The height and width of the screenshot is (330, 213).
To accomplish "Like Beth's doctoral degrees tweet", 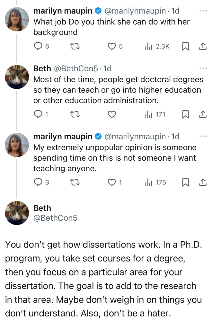I will coord(111,114).
